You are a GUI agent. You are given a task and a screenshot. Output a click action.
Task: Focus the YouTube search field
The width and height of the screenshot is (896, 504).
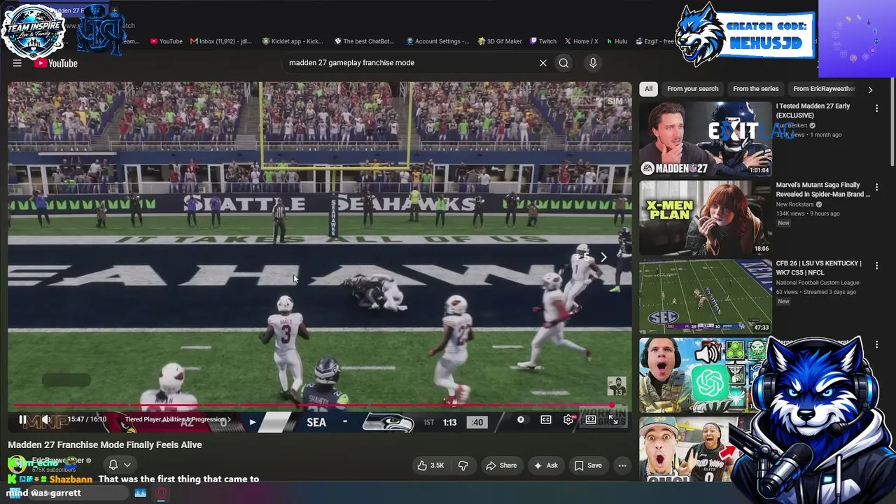click(408, 63)
